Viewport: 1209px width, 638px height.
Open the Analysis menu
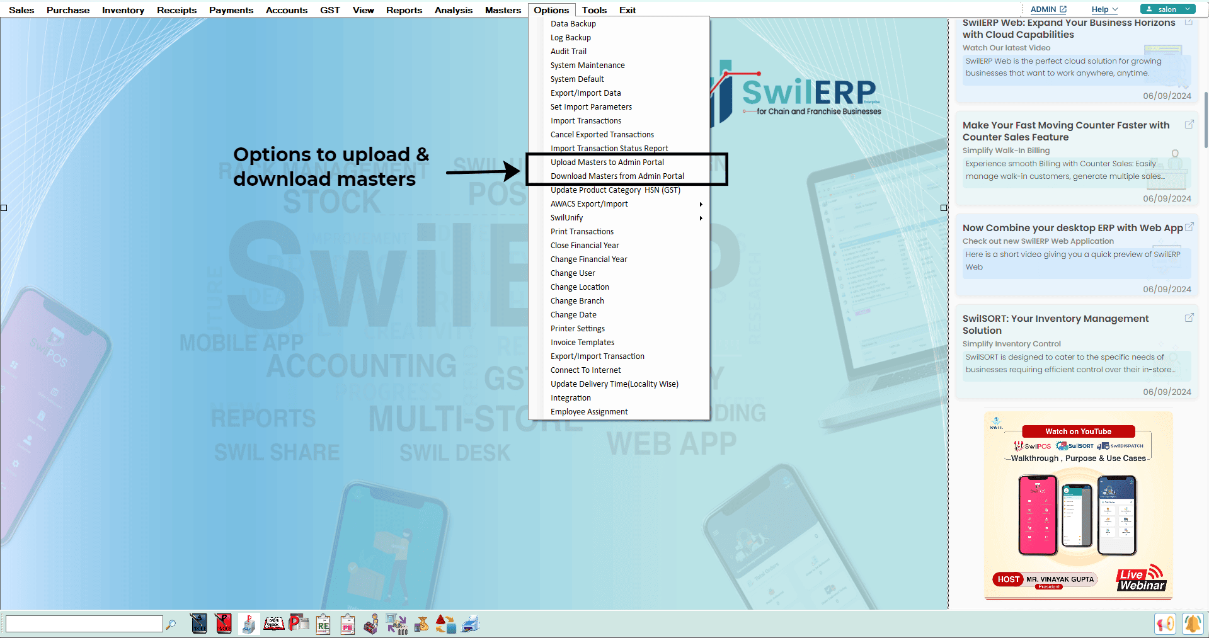[x=454, y=10]
